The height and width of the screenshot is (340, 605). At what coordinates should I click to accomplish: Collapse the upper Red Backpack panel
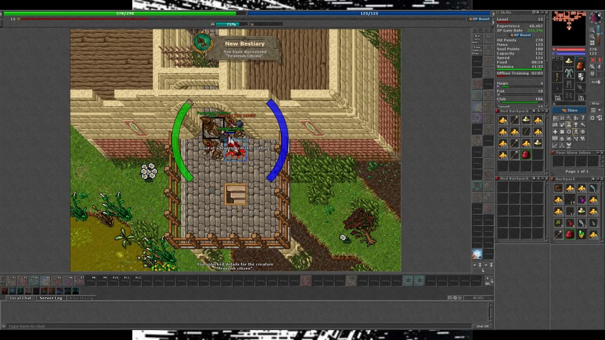pyautogui.click(x=542, y=111)
